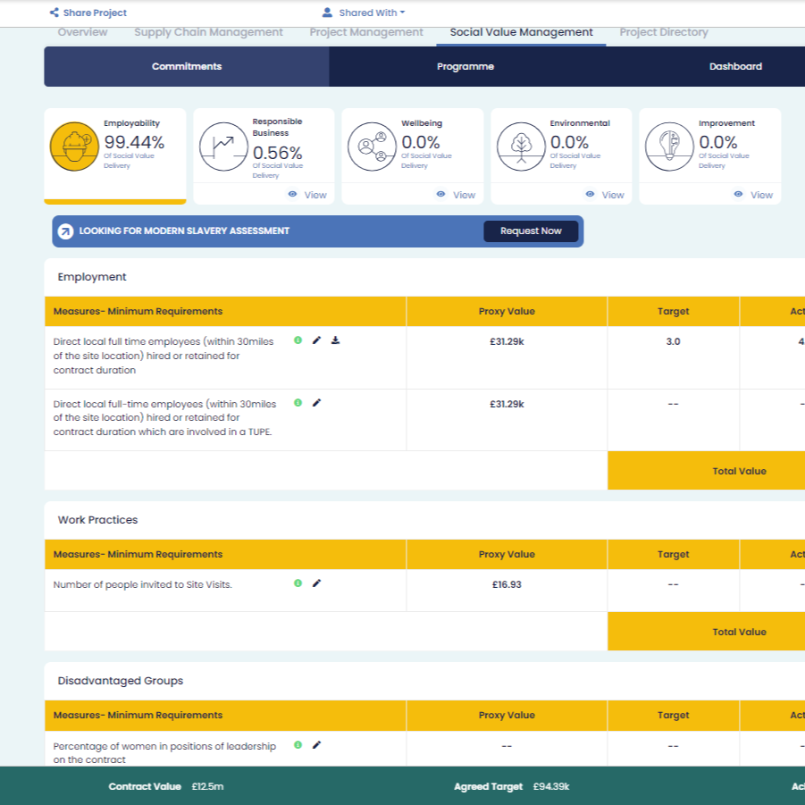Click the Responsible Business chart icon
The width and height of the screenshot is (805, 805).
click(223, 147)
